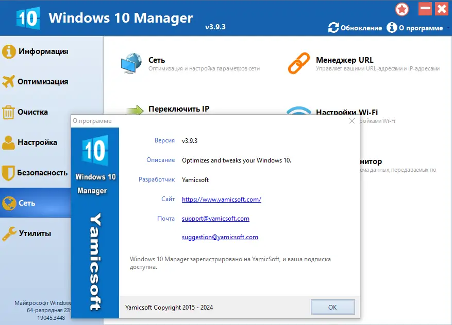The width and height of the screenshot is (452, 325).
Task: Click the О программе info circle icon
Action: (392, 28)
